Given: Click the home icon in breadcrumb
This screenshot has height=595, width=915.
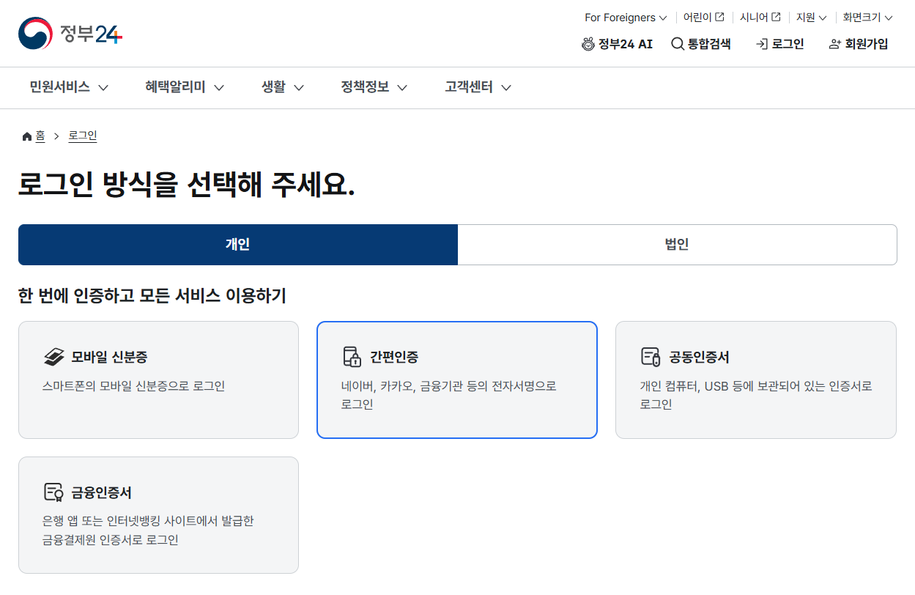Looking at the screenshot, I should point(27,136).
